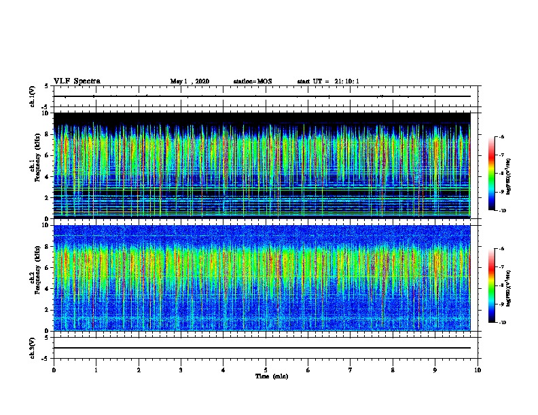Image resolution: width=538 pixels, height=415 pixels.
Task: Click the ch.1 "Frequency (kHz)" axis label
Action: 36,157
